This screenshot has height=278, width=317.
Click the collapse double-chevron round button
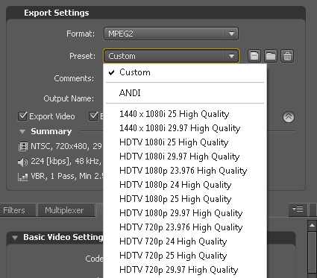tap(289, 117)
